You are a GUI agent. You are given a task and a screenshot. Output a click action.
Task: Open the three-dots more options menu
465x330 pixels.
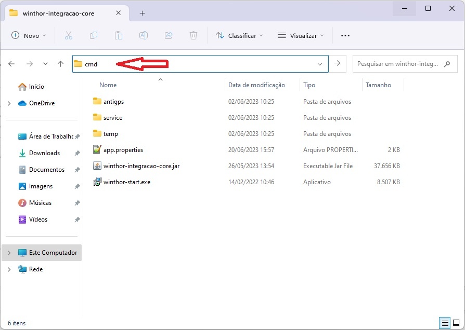click(x=345, y=35)
